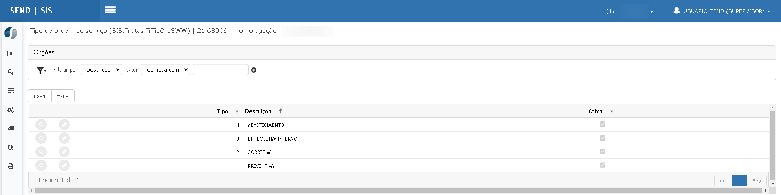Sort by the Descrição column header
This screenshot has height=195, width=781.
coord(258,111)
